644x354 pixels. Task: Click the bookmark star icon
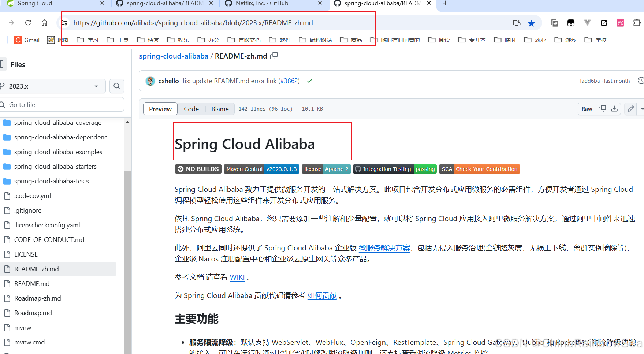[531, 23]
